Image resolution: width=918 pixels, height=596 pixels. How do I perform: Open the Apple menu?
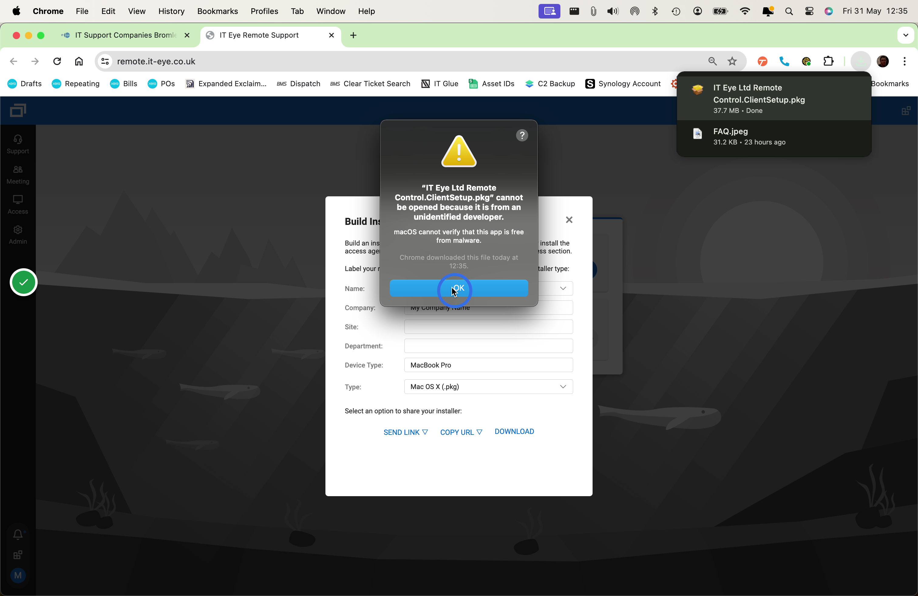pyautogui.click(x=16, y=11)
